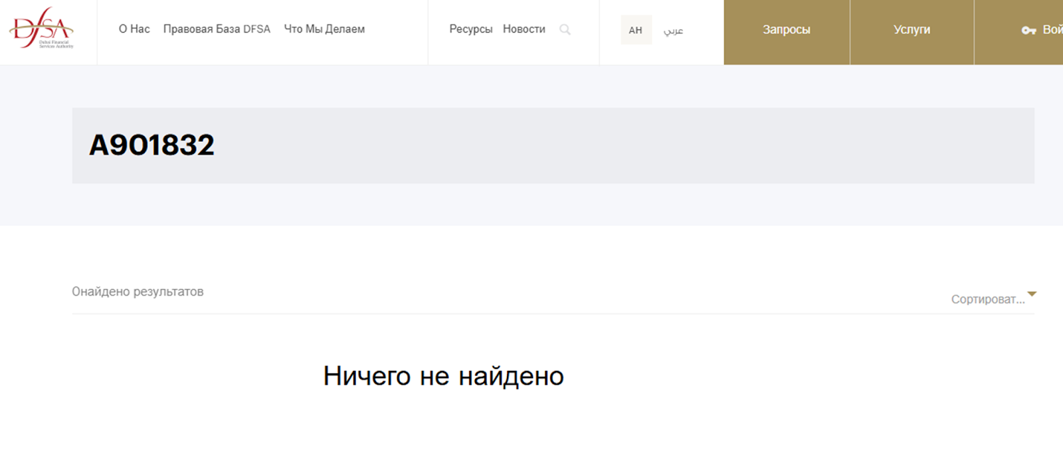Click the gold sort dropdown arrow
This screenshot has width=1063, height=457.
pos(1032,293)
